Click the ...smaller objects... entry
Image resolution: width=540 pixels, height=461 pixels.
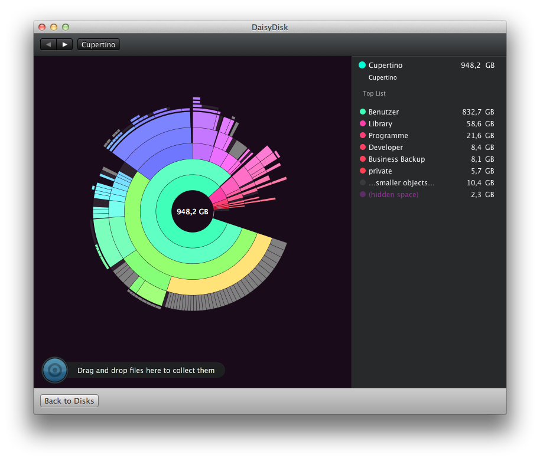coord(427,182)
